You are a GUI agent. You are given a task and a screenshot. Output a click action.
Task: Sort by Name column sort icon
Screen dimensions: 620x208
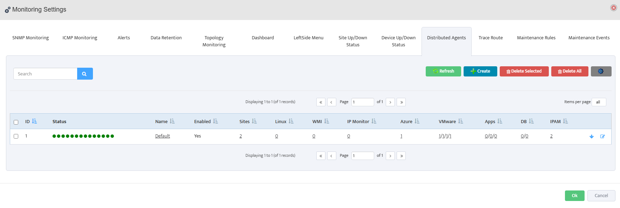coord(172,121)
